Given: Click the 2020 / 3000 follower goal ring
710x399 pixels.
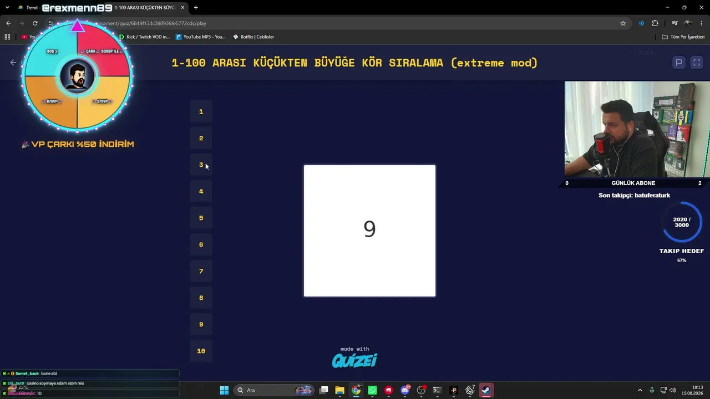Looking at the screenshot, I should coord(682,222).
